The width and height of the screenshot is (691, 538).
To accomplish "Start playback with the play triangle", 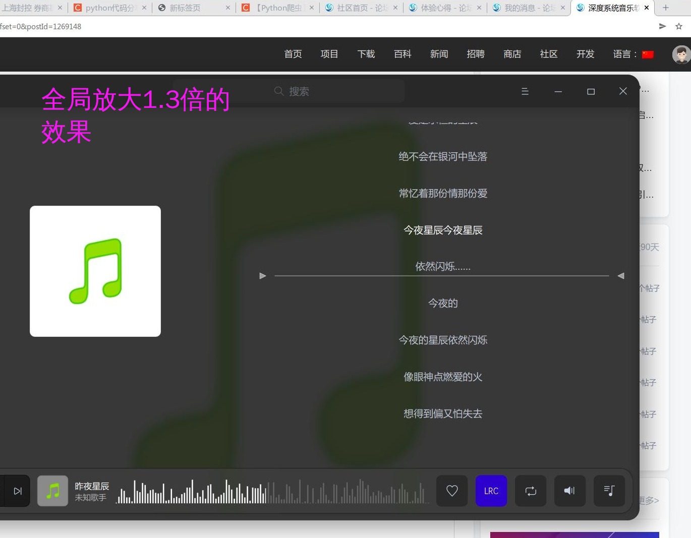I will tap(262, 276).
